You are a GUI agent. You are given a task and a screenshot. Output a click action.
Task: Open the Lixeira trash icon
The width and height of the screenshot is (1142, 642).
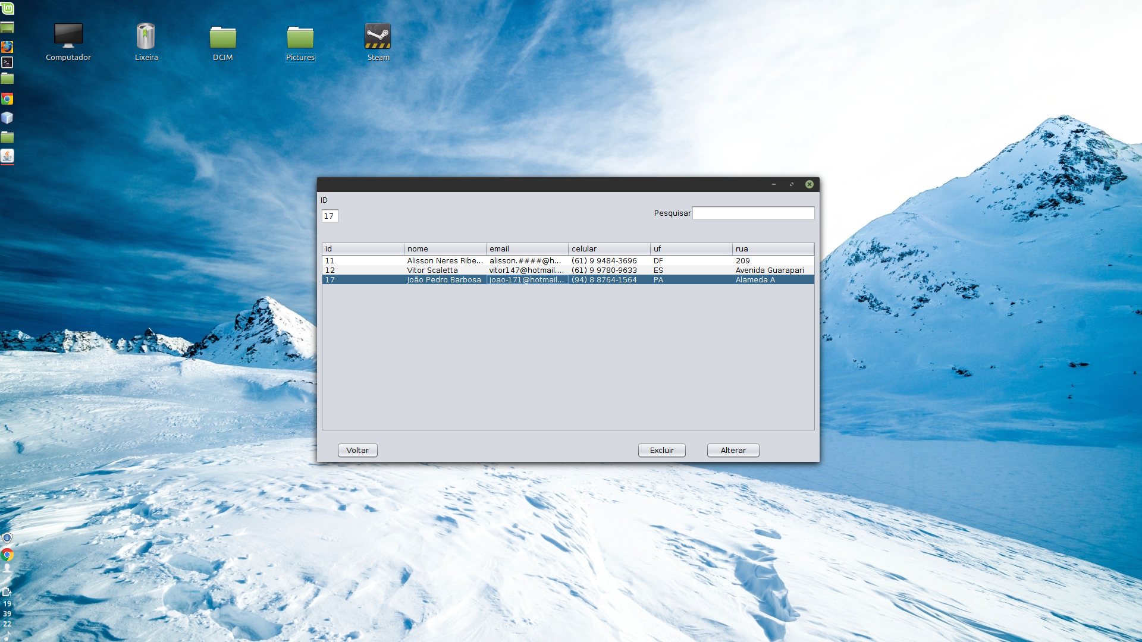pyautogui.click(x=146, y=42)
